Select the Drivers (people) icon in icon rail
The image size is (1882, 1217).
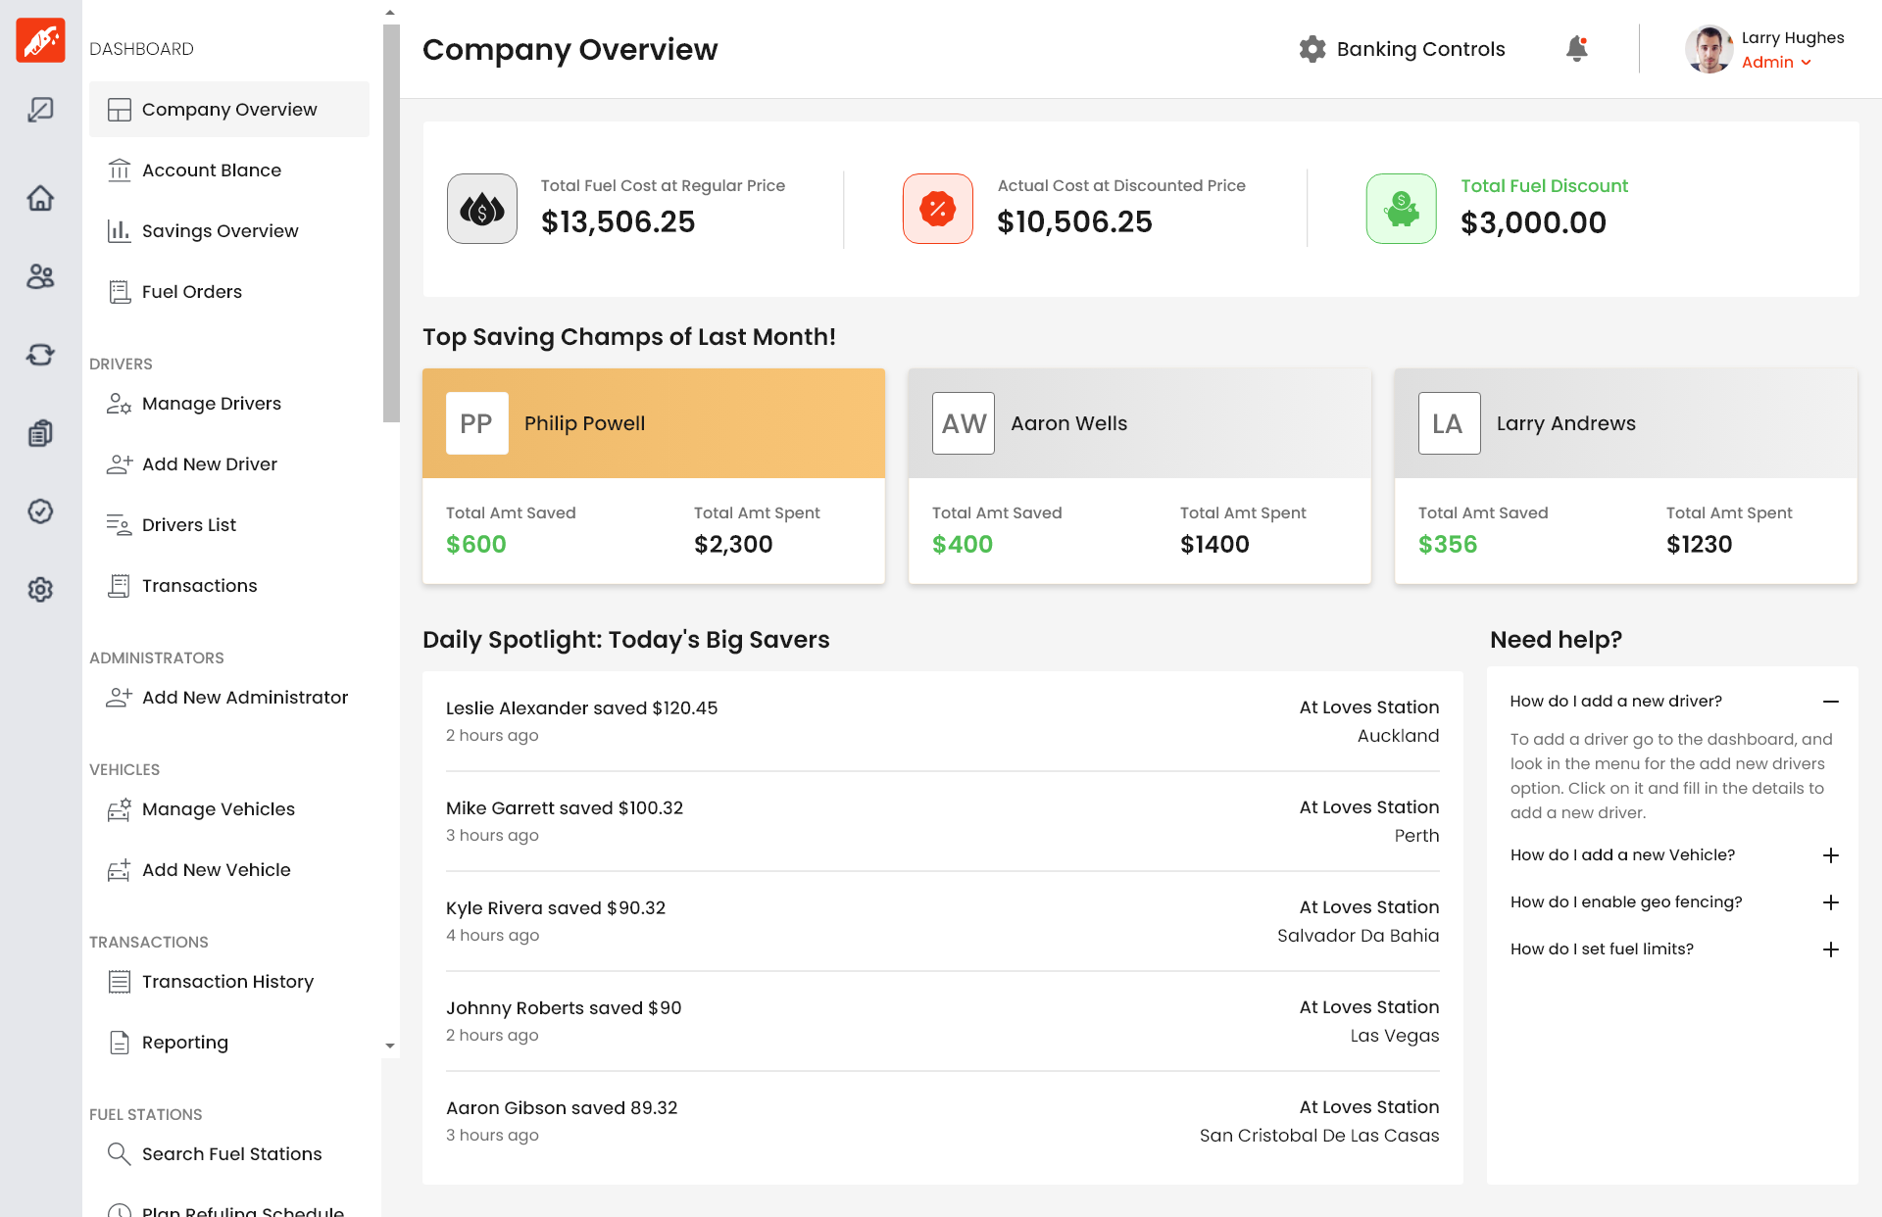40,276
